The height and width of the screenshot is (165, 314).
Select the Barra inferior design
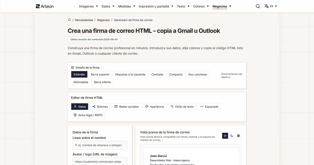point(103,82)
